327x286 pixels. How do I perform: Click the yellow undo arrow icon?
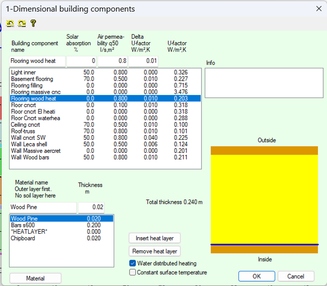click(x=10, y=23)
